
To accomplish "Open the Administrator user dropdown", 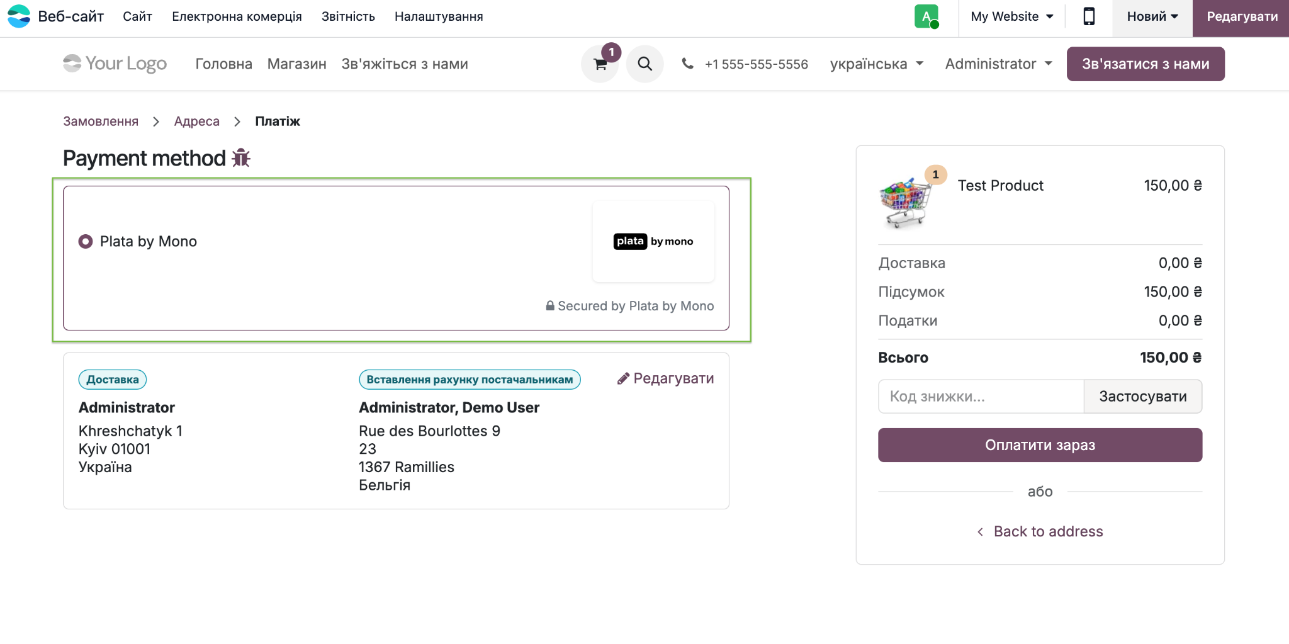I will pyautogui.click(x=999, y=64).
